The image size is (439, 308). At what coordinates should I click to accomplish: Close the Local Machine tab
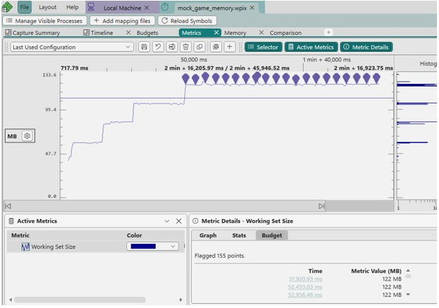click(147, 8)
